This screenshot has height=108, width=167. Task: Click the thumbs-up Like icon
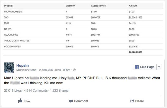[20, 101]
